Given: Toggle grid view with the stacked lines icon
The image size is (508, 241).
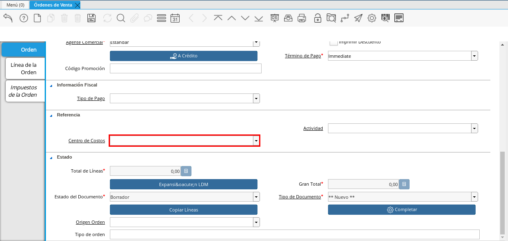Looking at the screenshot, I should click(x=162, y=18).
